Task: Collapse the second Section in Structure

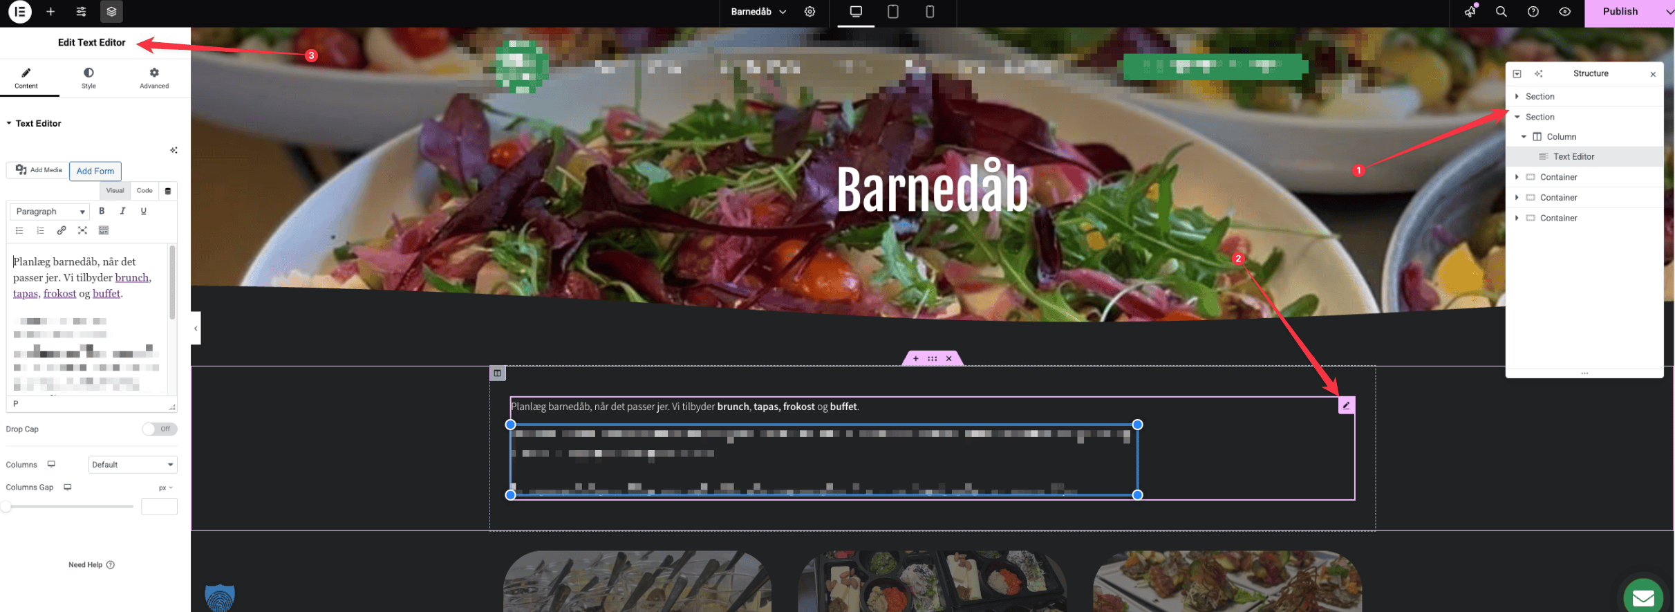Action: (1517, 117)
